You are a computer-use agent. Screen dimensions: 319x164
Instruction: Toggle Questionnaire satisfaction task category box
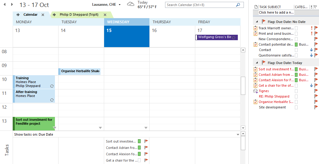click(296, 55)
